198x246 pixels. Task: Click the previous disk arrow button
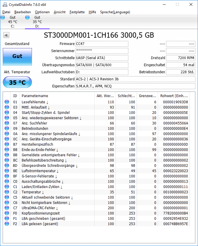pos(6,35)
